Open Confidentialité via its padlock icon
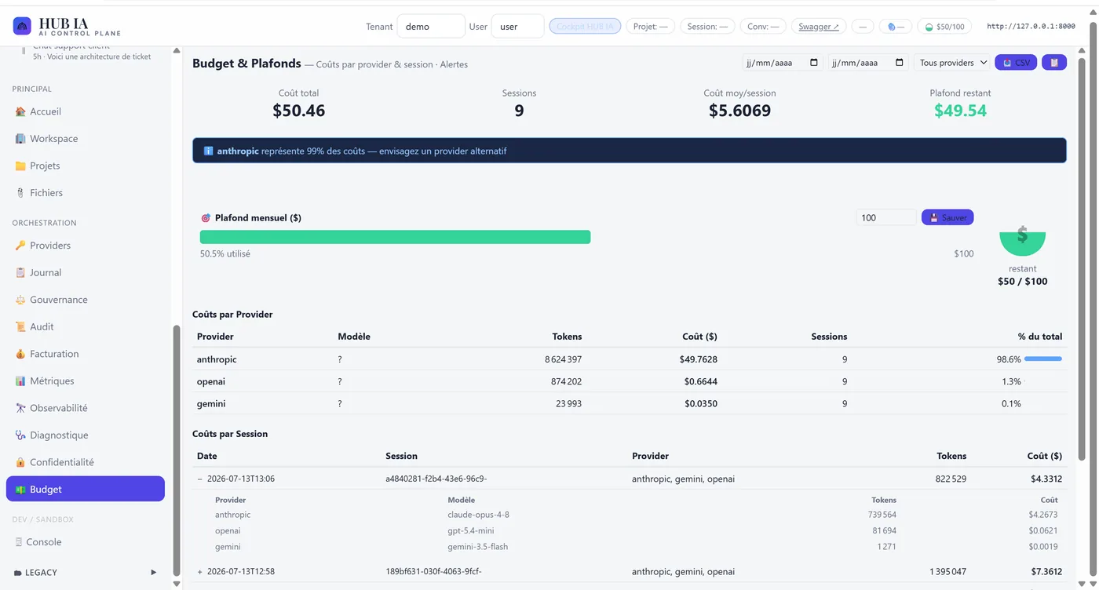 coord(20,462)
